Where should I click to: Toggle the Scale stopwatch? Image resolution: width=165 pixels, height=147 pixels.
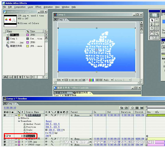[x=24, y=130]
